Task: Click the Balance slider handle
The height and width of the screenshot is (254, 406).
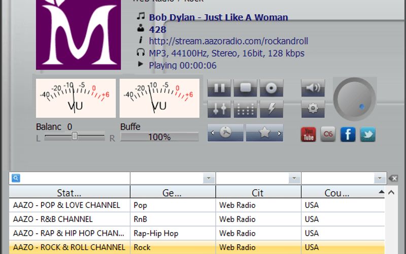Action: [x=75, y=136]
